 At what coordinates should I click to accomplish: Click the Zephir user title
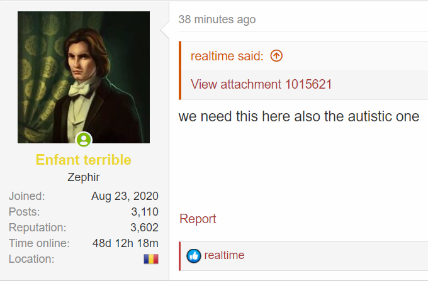[x=84, y=177]
